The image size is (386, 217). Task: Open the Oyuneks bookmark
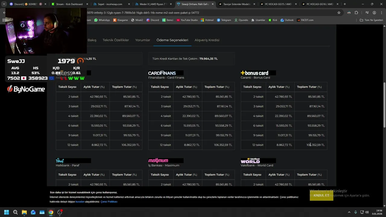tap(241, 20)
